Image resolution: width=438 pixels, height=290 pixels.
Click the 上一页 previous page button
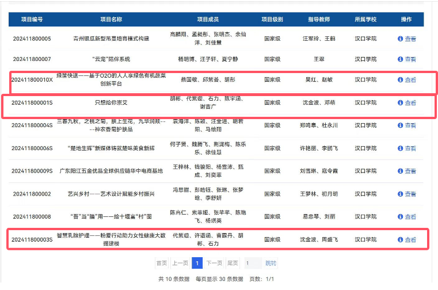click(x=180, y=263)
